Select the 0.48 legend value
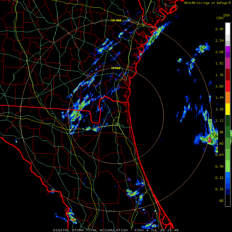This screenshot has height=232, width=232. 219,167
